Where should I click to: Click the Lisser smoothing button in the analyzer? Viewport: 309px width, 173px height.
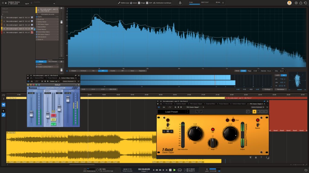click(243, 71)
